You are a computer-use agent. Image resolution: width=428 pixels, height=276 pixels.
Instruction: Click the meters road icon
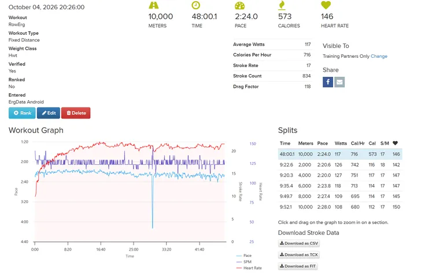153,5
